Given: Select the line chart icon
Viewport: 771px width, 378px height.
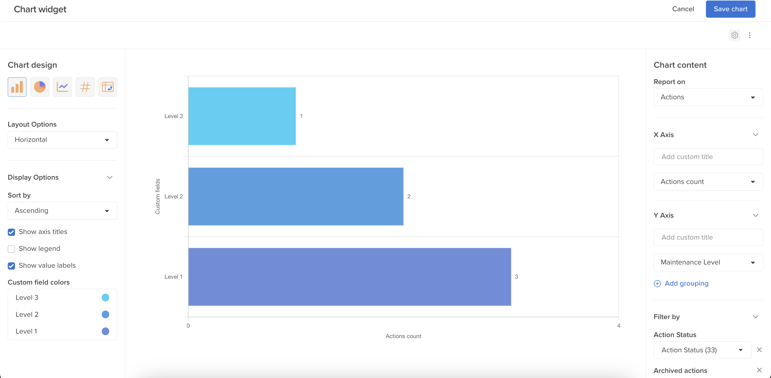Looking at the screenshot, I should click(63, 87).
